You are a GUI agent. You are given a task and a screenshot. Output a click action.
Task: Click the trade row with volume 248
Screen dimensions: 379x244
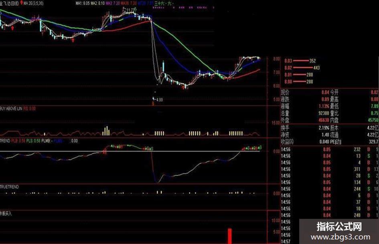pyautogui.click(x=329, y=215)
